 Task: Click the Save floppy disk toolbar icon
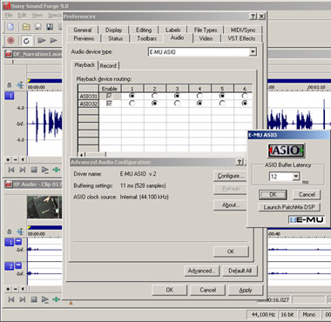(x=38, y=27)
